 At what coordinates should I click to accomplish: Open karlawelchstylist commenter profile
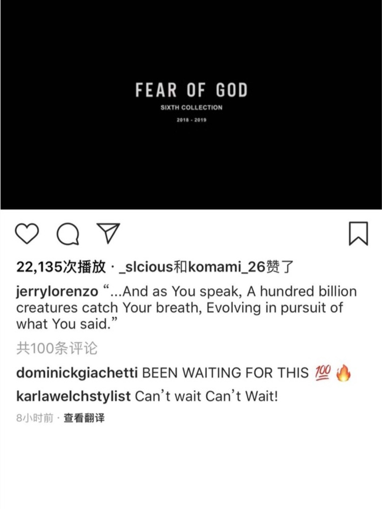tap(73, 396)
